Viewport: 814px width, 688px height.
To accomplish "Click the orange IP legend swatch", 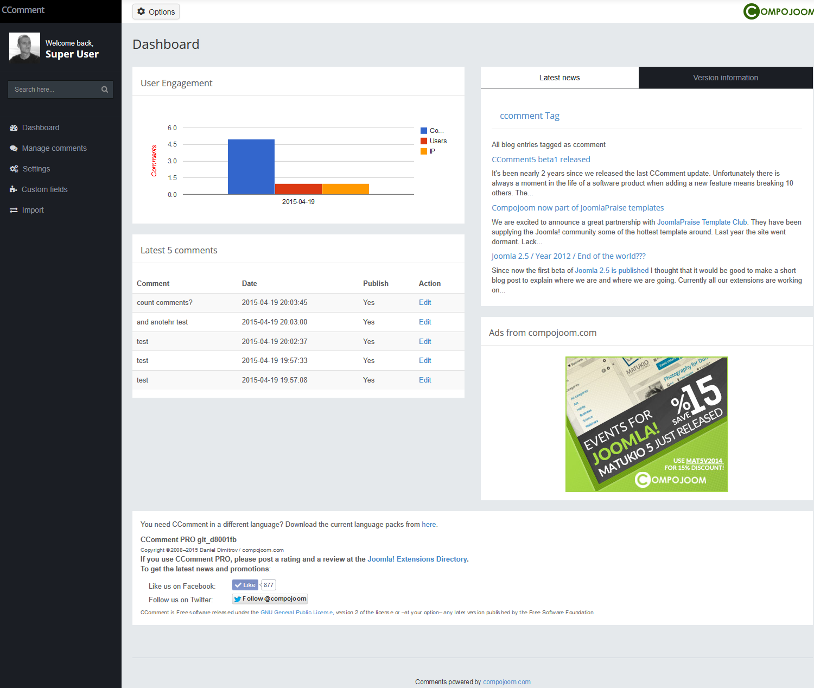I will [x=424, y=151].
